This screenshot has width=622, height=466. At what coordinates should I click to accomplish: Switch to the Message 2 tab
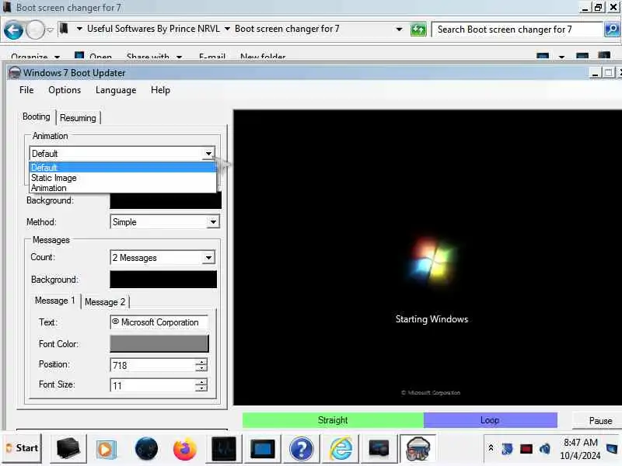pyautogui.click(x=105, y=302)
